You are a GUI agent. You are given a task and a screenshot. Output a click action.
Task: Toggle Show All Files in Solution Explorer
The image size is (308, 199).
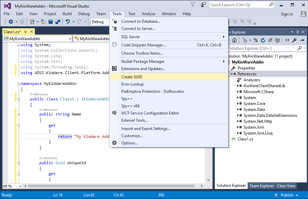point(277,40)
